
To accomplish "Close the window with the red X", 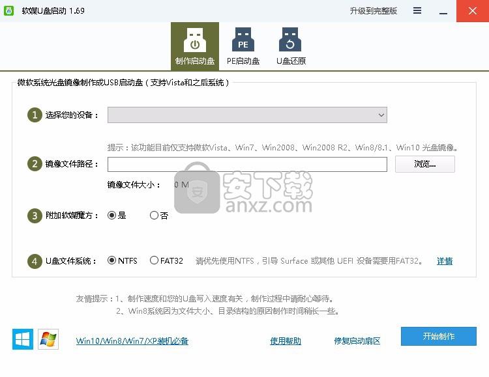I will pos(473,11).
